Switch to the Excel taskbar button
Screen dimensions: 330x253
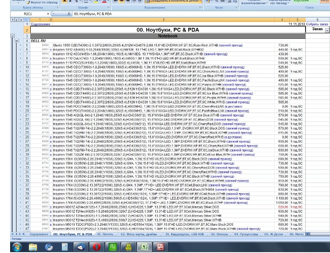tap(144, 247)
